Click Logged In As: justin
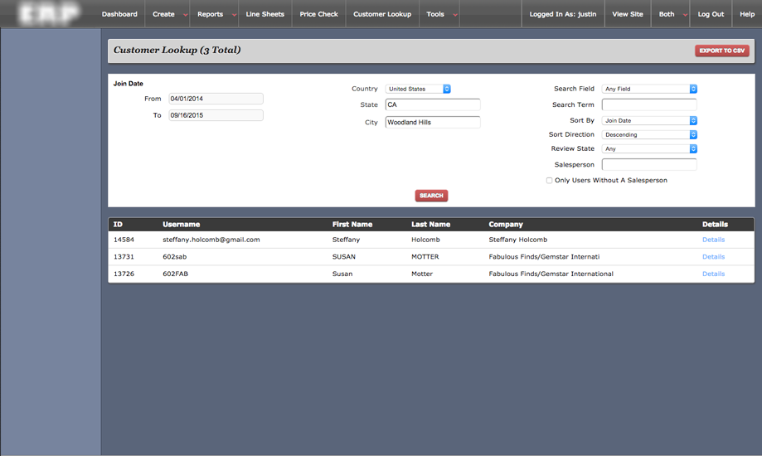Viewport: 762px width, 456px height. click(x=563, y=14)
